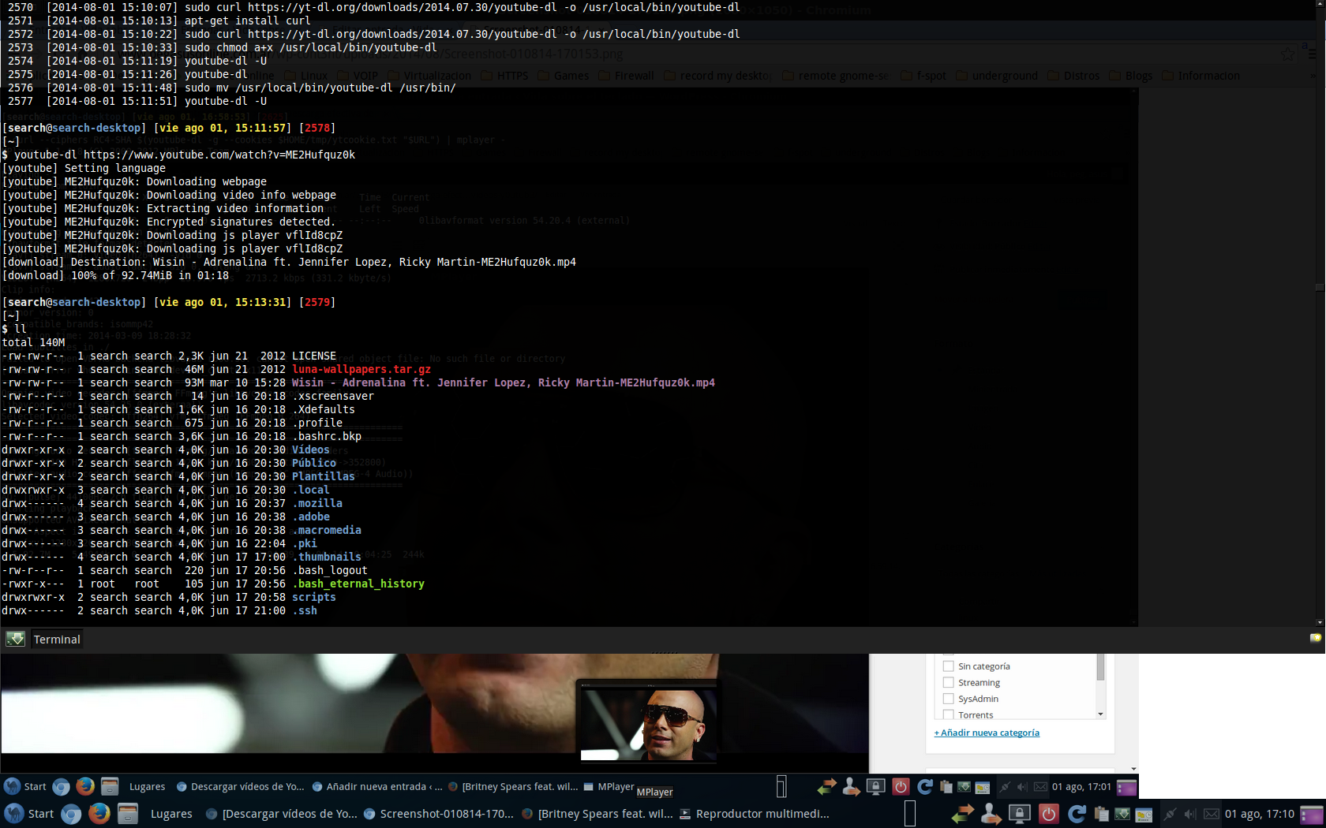Switch to the [Descargar vídeos de Yo... task
This screenshot has width=1326, height=828.
tap(281, 814)
